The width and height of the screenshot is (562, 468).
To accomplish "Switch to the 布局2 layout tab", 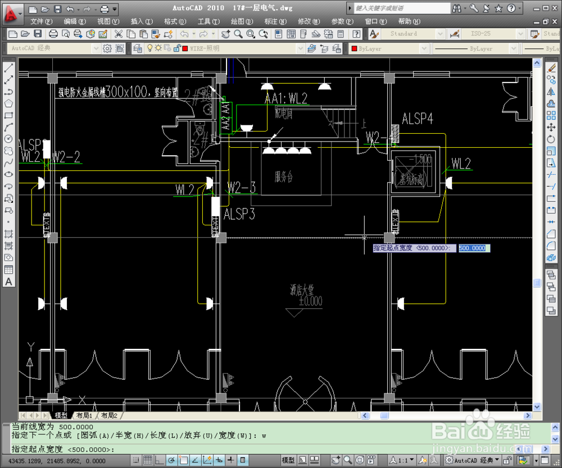I will pos(109,415).
